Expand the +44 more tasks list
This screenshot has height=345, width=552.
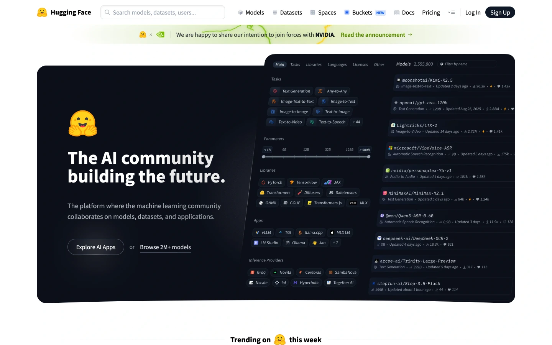click(x=356, y=122)
